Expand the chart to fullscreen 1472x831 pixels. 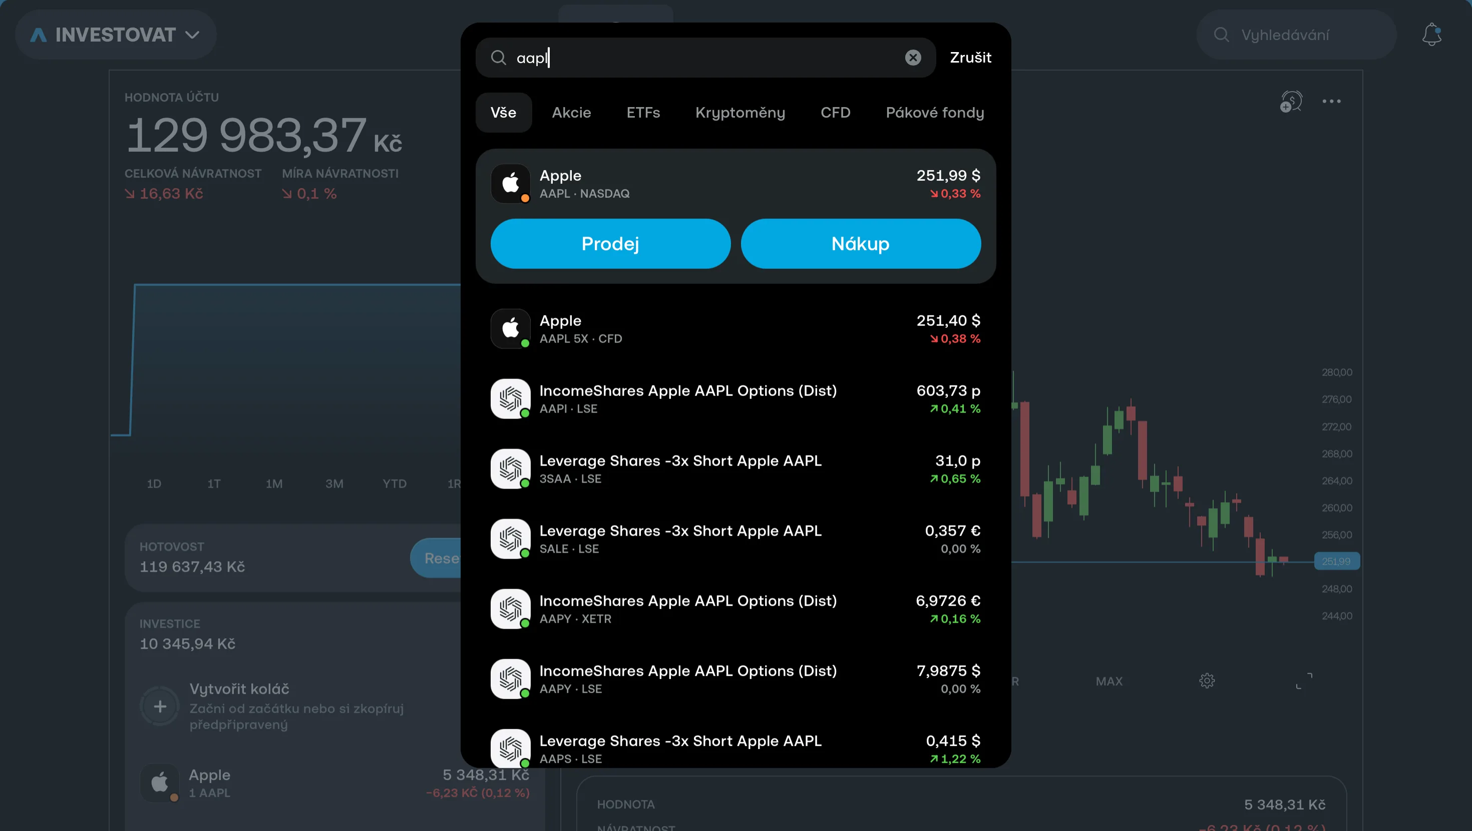tap(1306, 680)
